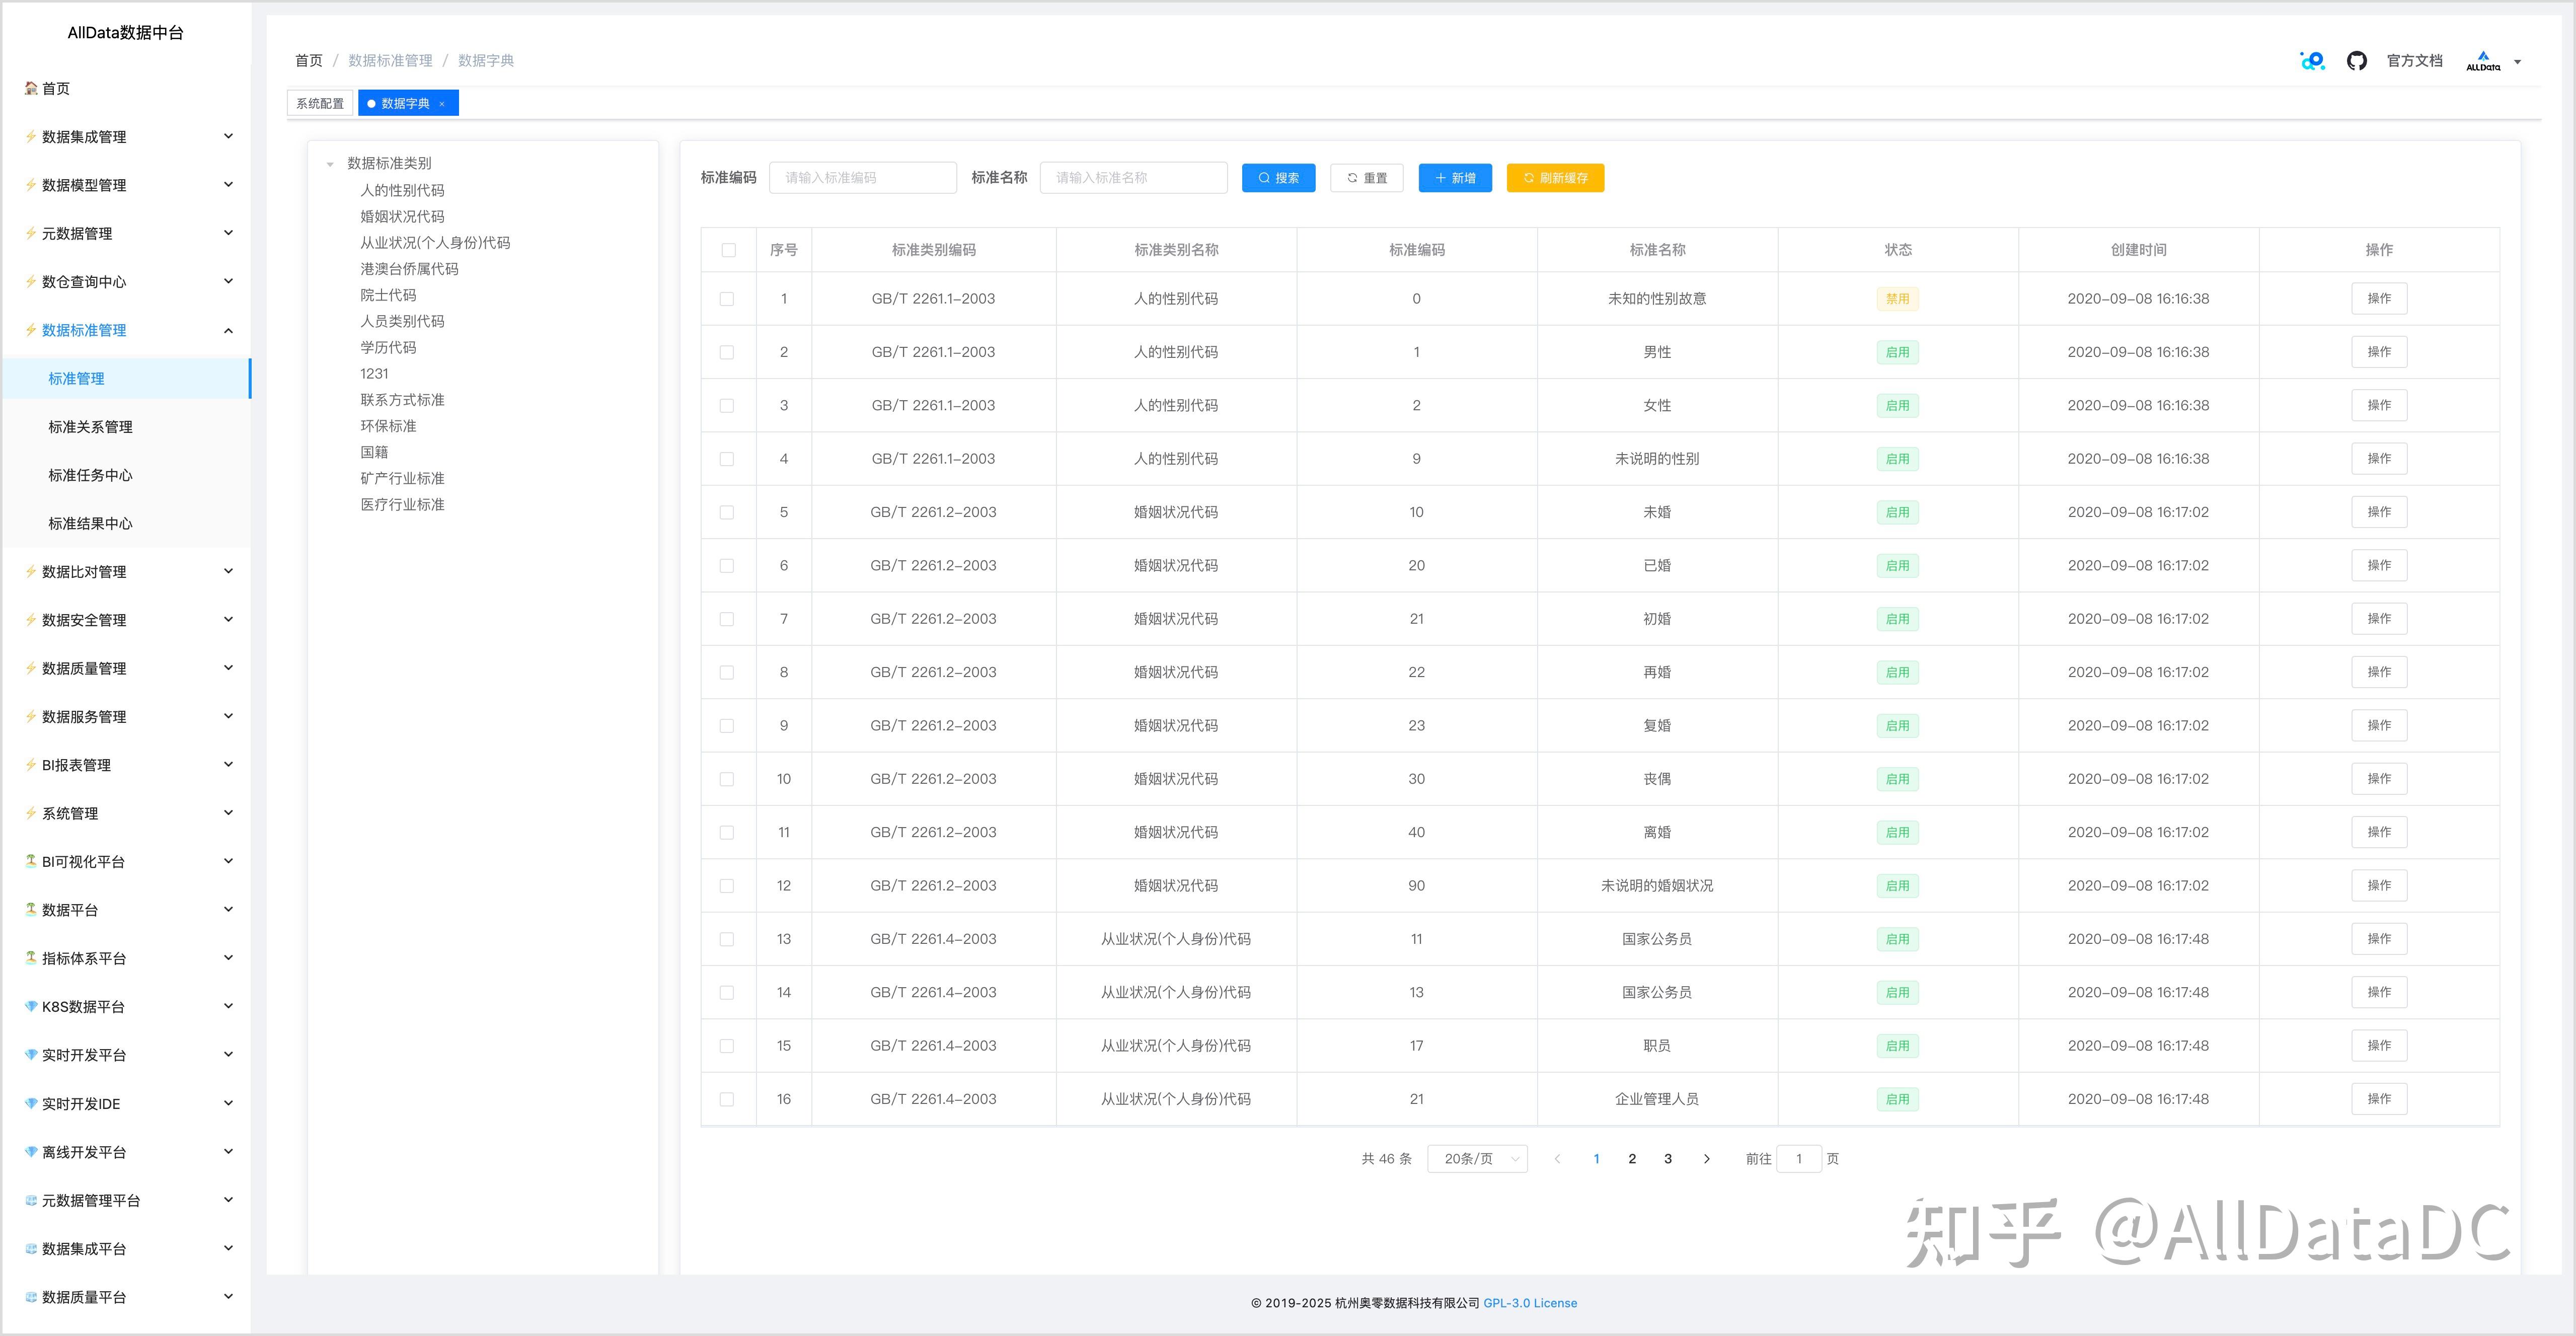Switch to the 系统配置 tab
The width and height of the screenshot is (2576, 1336).
[x=319, y=104]
